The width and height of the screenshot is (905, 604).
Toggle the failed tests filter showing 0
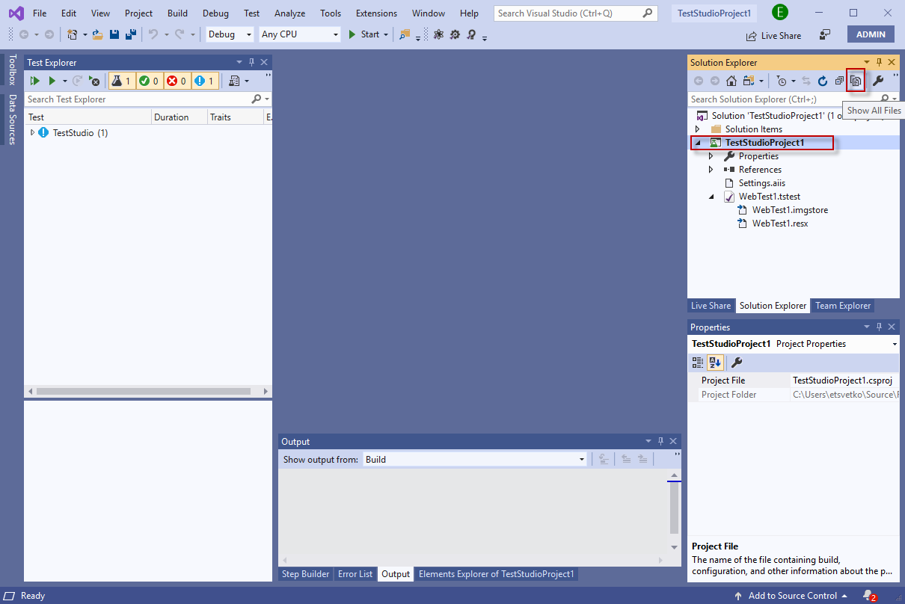(x=177, y=81)
